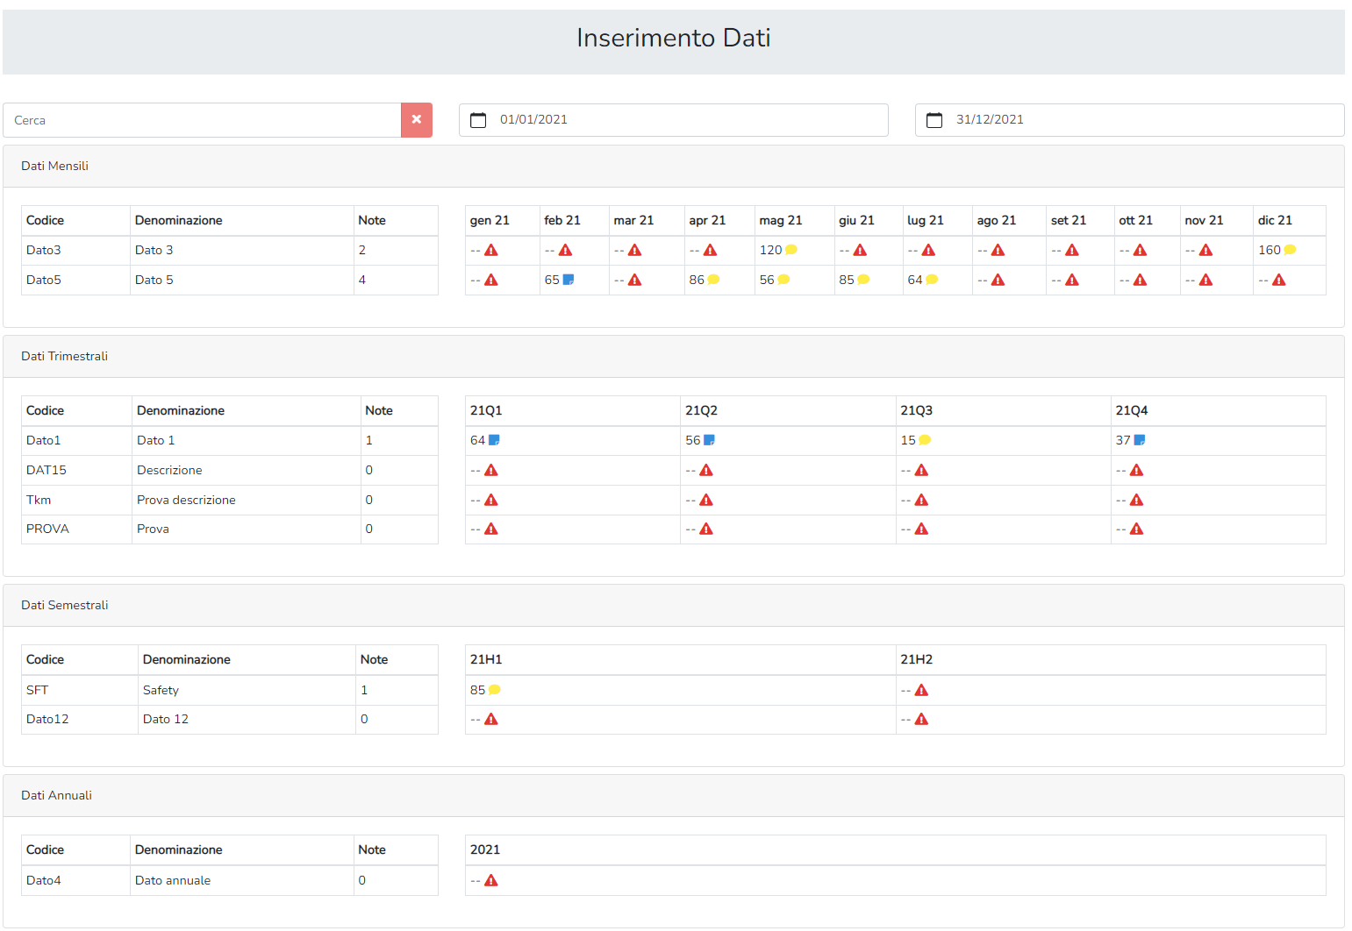Click yellow comment icon on Dato5 mag 21
Viewport: 1352px width, 931px height.
click(x=783, y=280)
